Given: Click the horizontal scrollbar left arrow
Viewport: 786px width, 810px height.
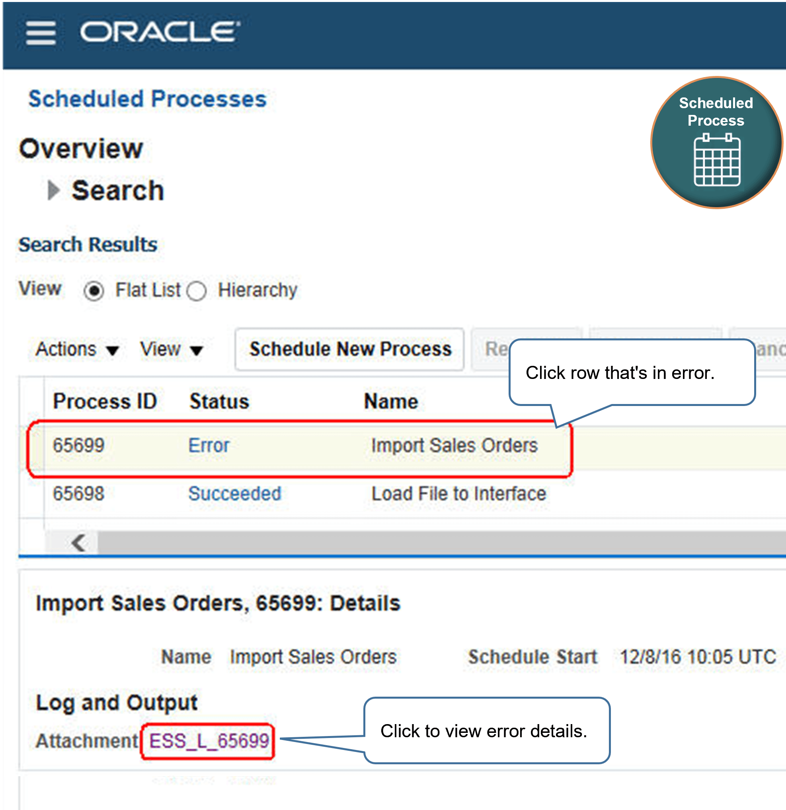Looking at the screenshot, I should [78, 542].
